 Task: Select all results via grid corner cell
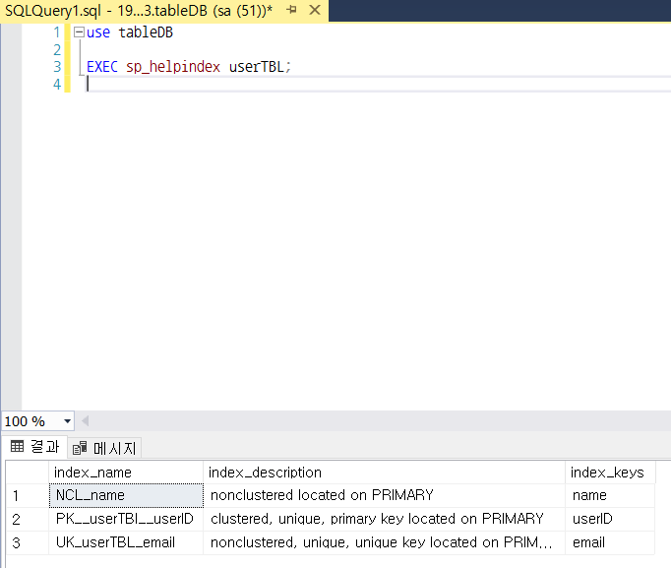[x=28, y=473]
